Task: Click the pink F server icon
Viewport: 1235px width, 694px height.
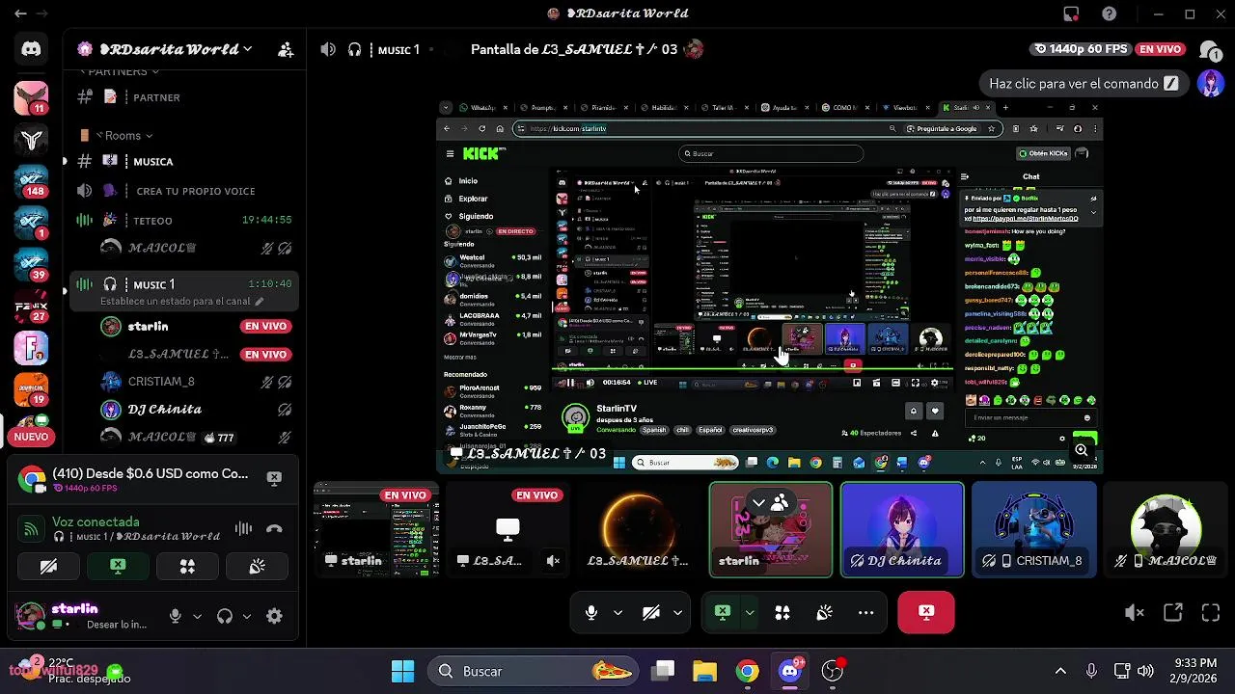Action: coord(31,348)
